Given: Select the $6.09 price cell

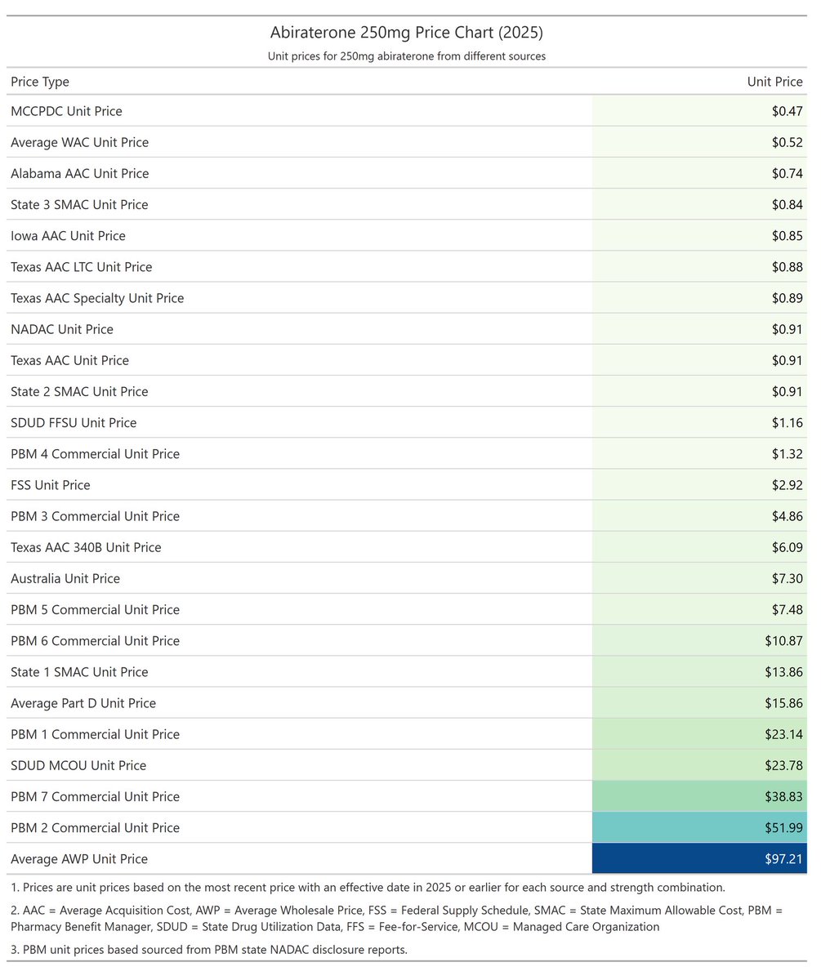Looking at the screenshot, I should coord(699,547).
